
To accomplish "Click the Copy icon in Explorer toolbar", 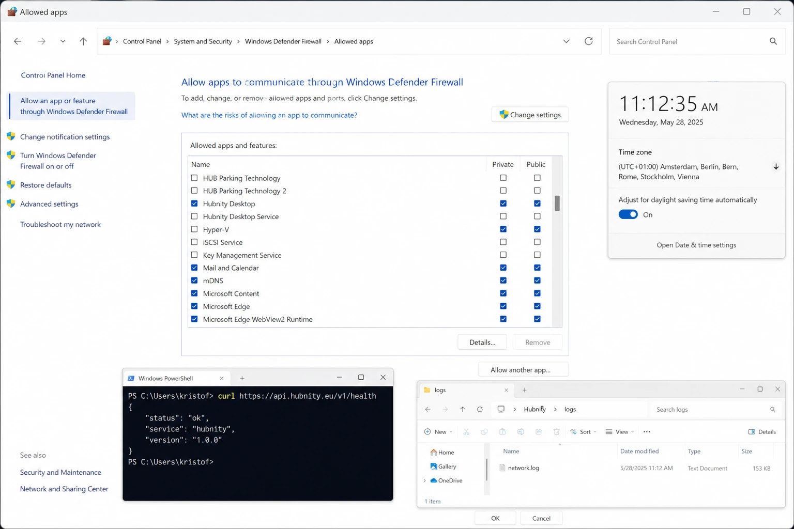I will [484, 432].
